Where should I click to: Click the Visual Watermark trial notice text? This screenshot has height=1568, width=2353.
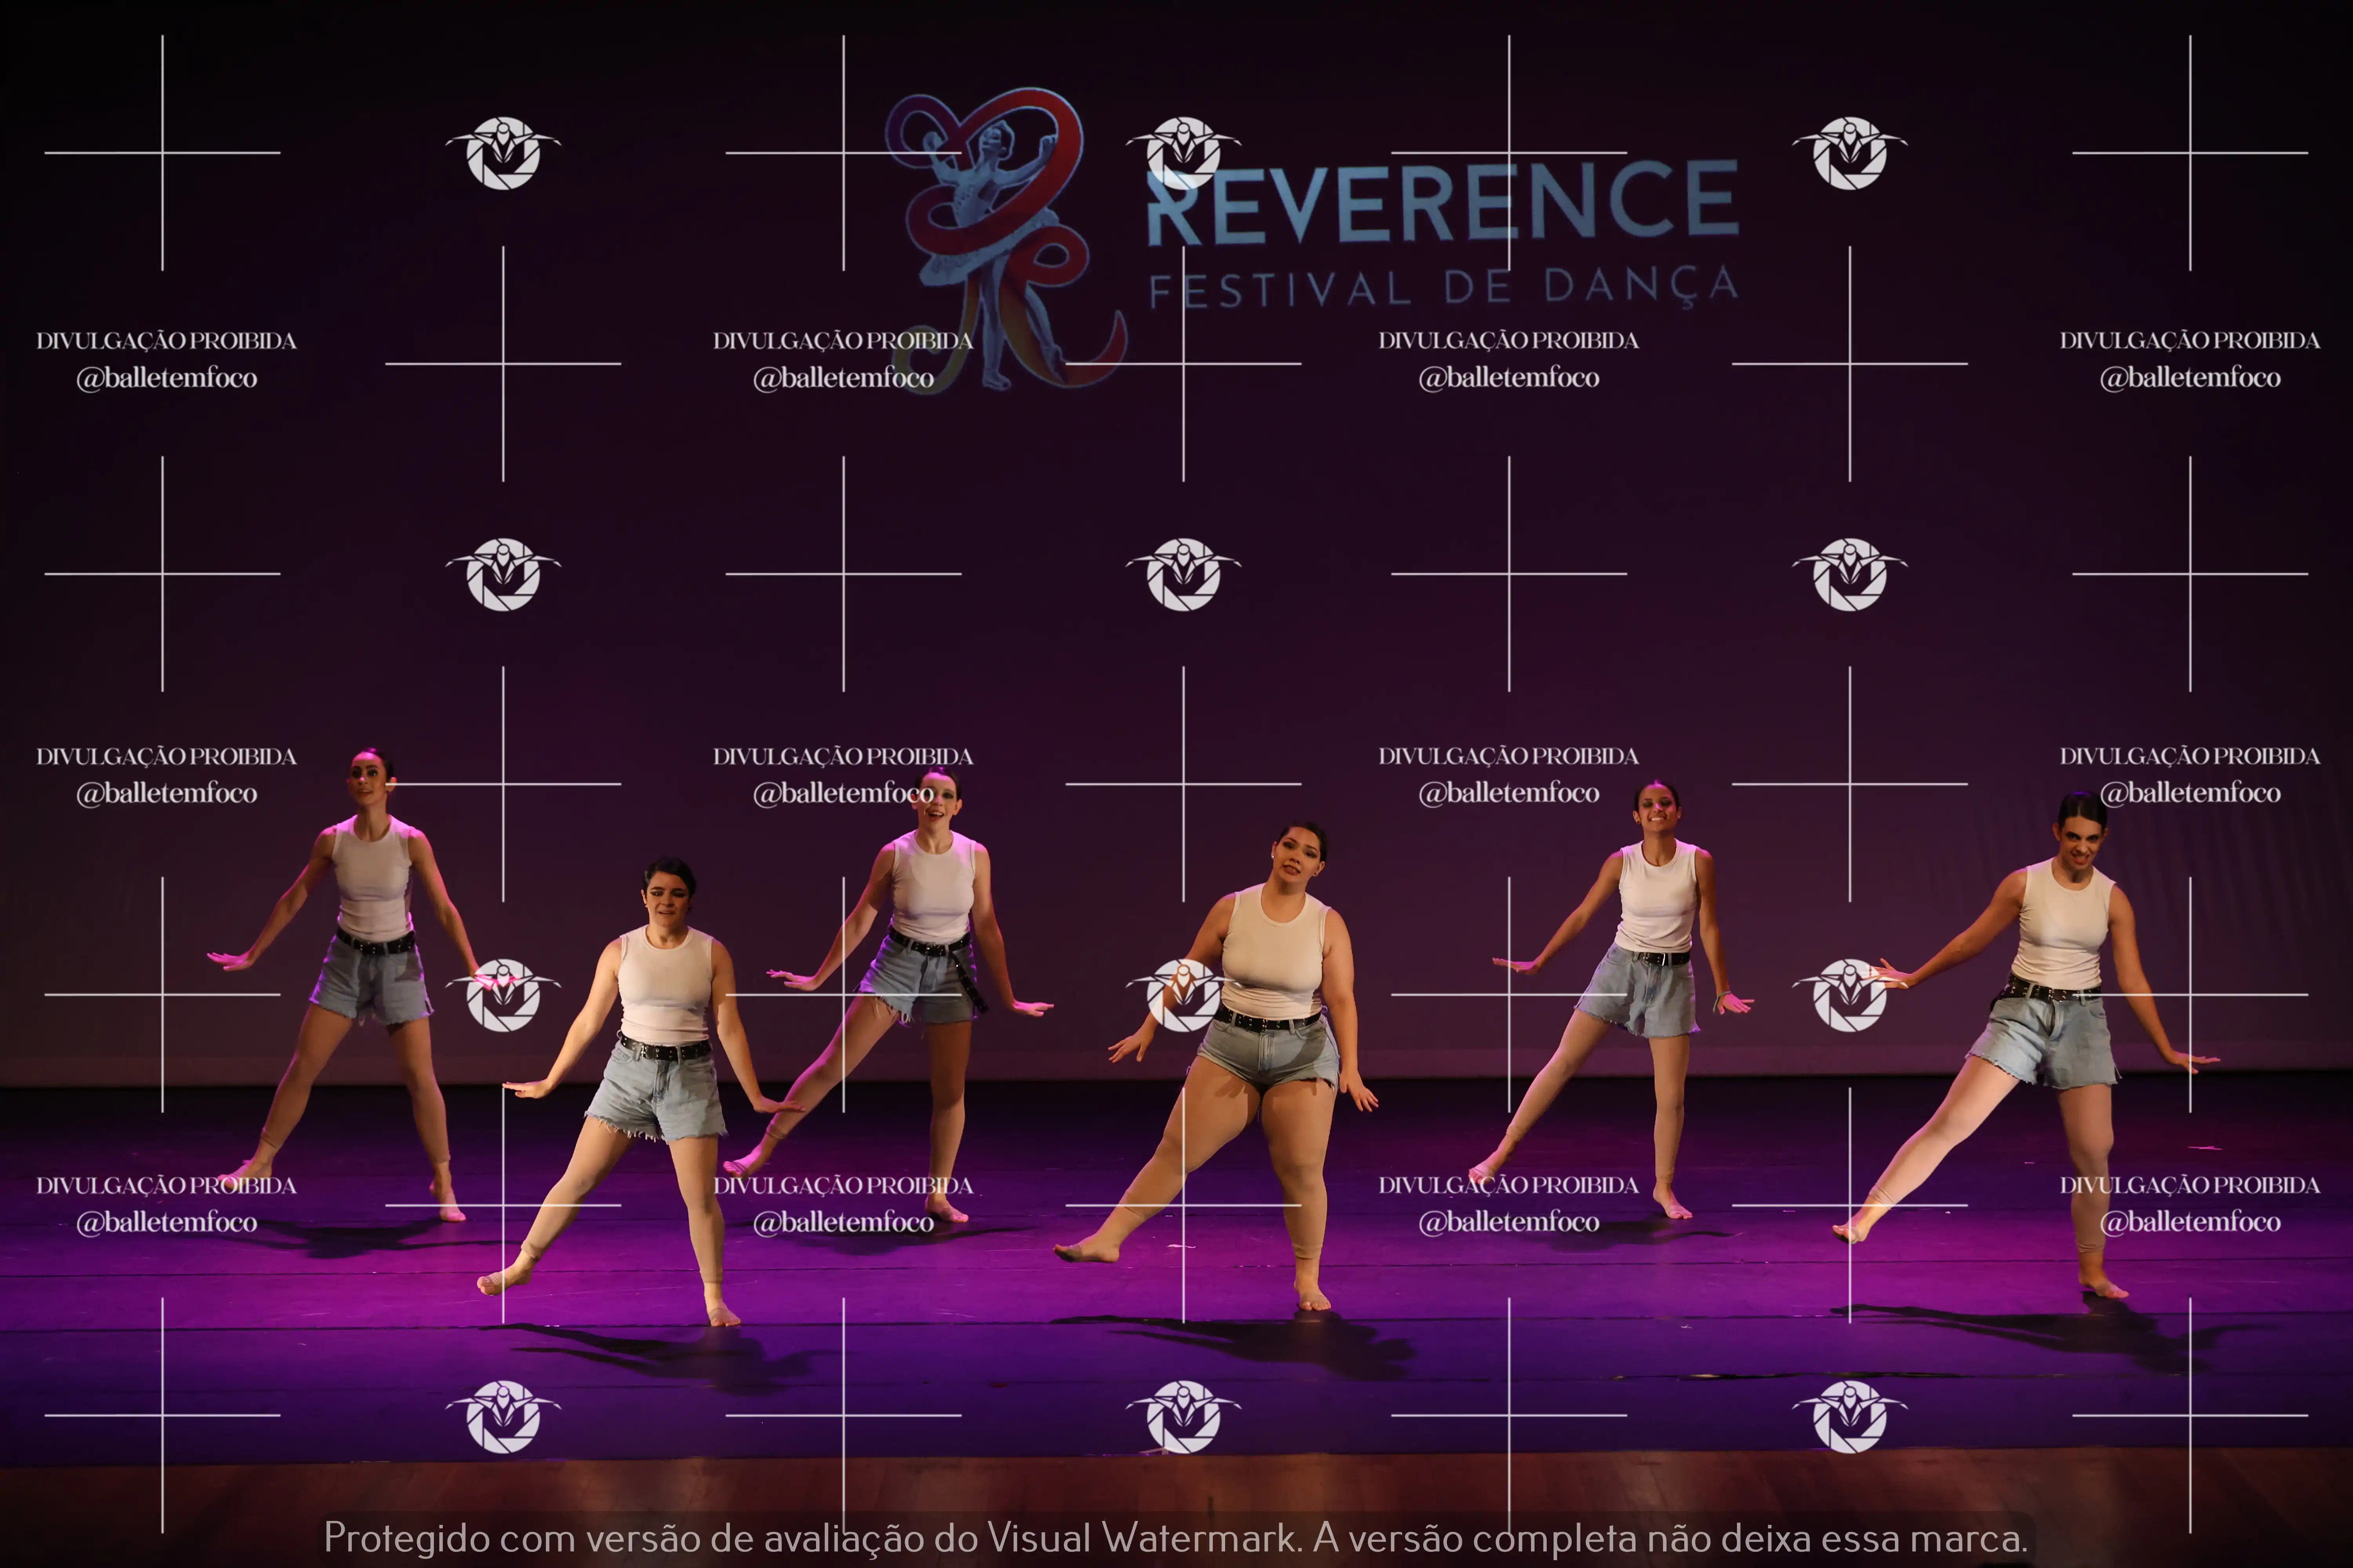(x=1175, y=1538)
